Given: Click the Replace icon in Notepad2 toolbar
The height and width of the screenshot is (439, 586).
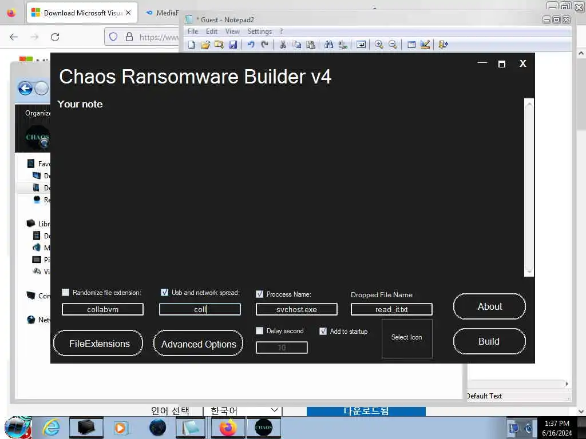Looking at the screenshot, I should [343, 45].
